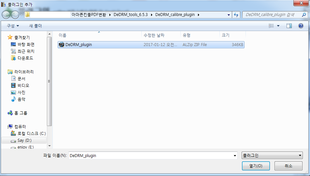Open the 플러그인 file type dropdown
Screen dimensions: 310x176
tap(272, 155)
